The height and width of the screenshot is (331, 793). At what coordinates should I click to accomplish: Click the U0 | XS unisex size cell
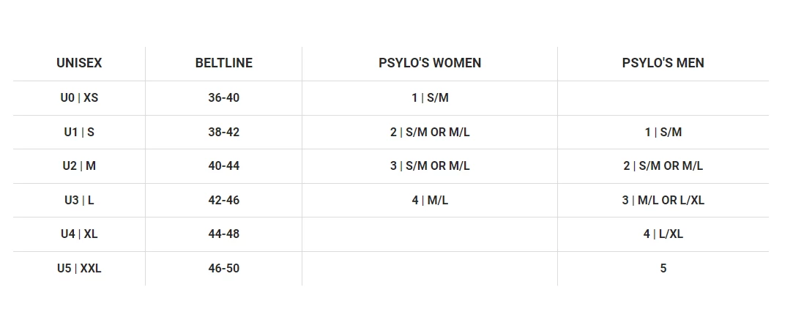[x=79, y=97]
